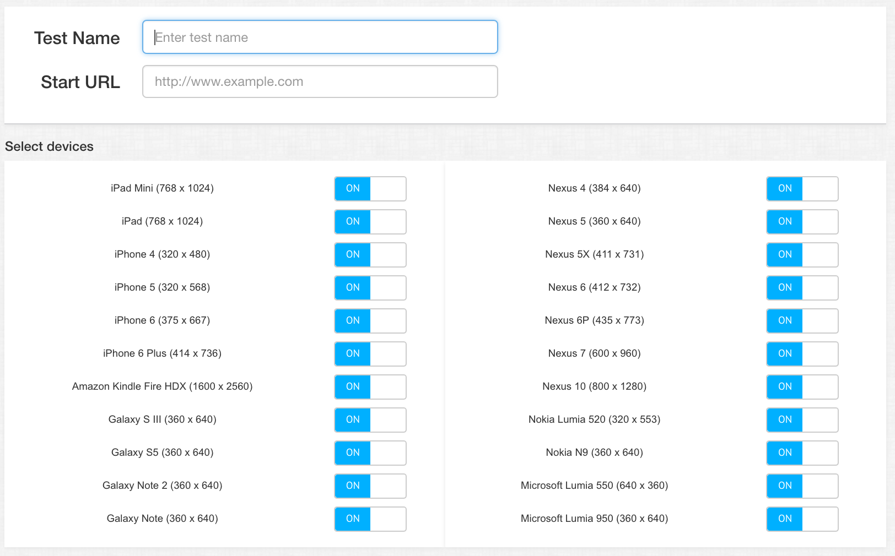Toggle the iPad (768 x 1024) switch
The height and width of the screenshot is (556, 895).
coord(370,222)
